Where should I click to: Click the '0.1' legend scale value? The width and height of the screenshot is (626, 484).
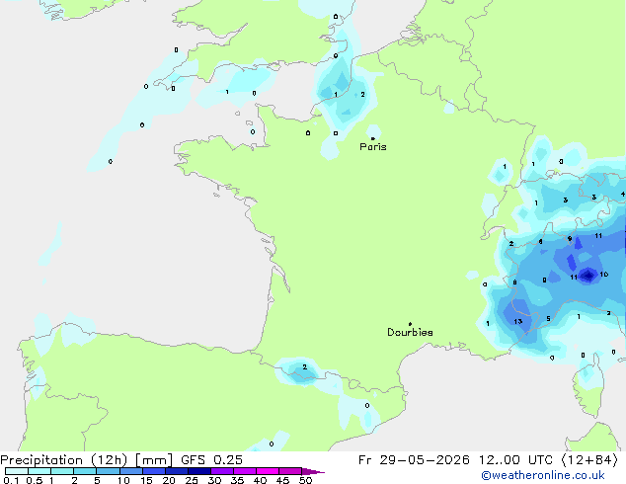point(11,480)
